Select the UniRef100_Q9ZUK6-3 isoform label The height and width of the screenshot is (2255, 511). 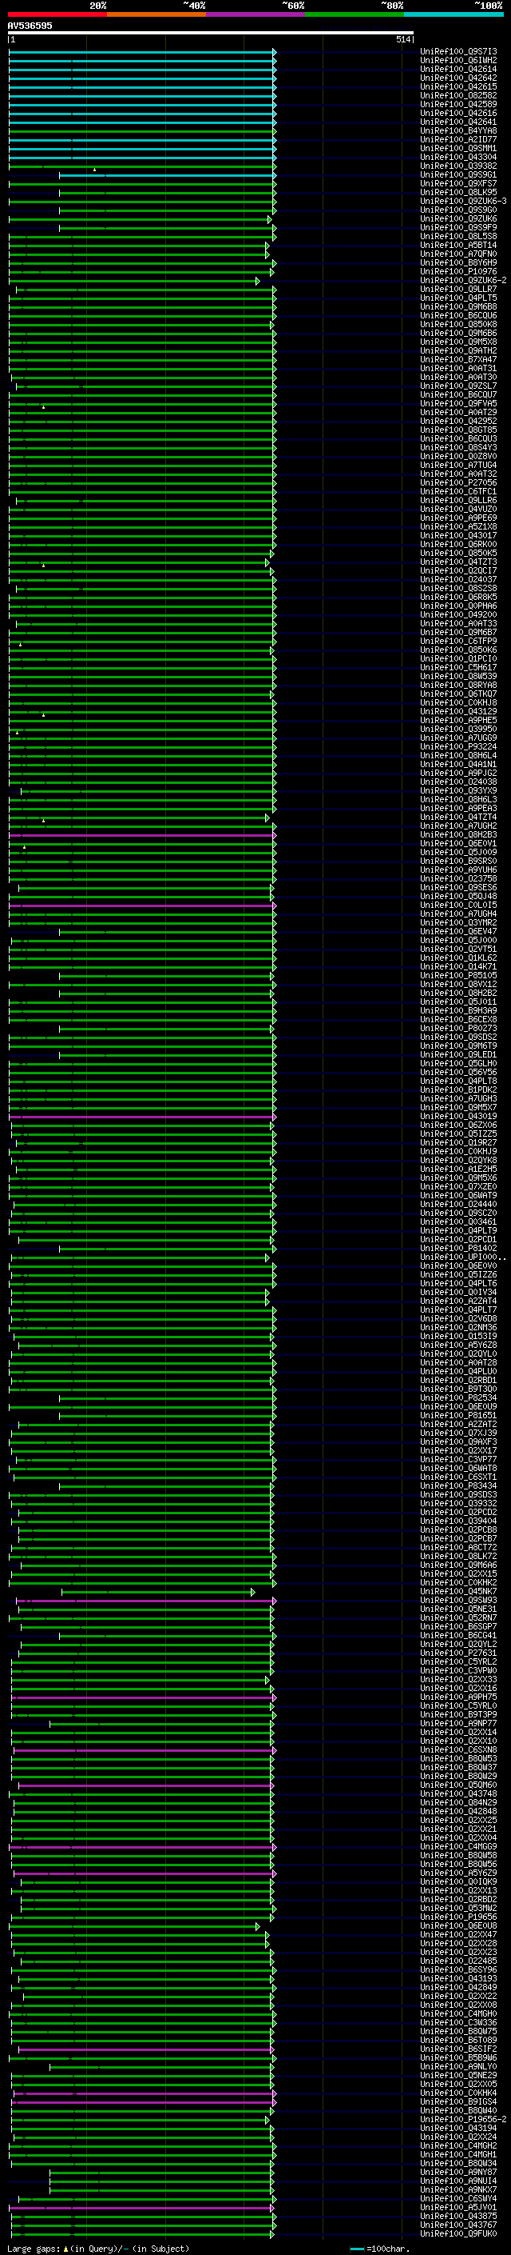463,202
